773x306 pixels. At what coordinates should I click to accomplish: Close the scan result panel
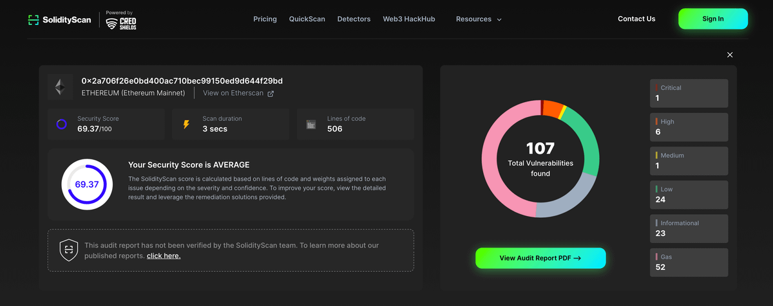click(x=730, y=55)
